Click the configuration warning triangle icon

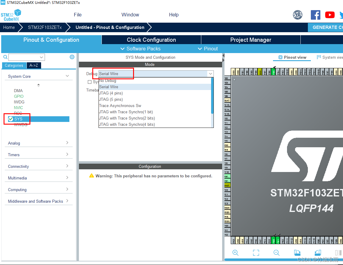(91, 176)
